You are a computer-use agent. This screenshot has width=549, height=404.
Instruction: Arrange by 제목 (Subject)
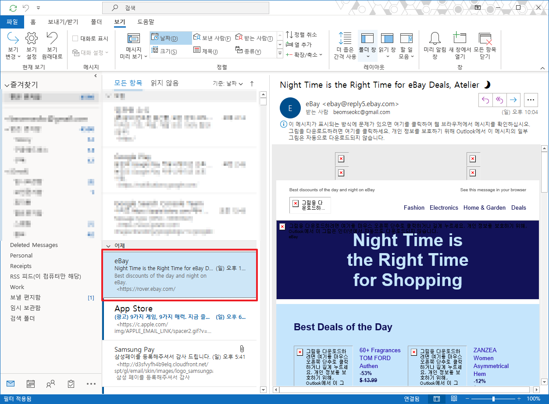click(213, 51)
